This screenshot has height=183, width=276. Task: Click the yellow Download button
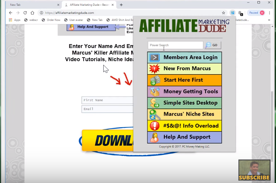pos(108,140)
